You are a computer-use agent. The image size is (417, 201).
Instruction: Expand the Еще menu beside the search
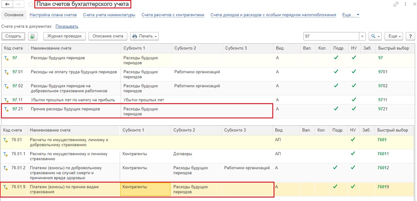click(x=394, y=36)
